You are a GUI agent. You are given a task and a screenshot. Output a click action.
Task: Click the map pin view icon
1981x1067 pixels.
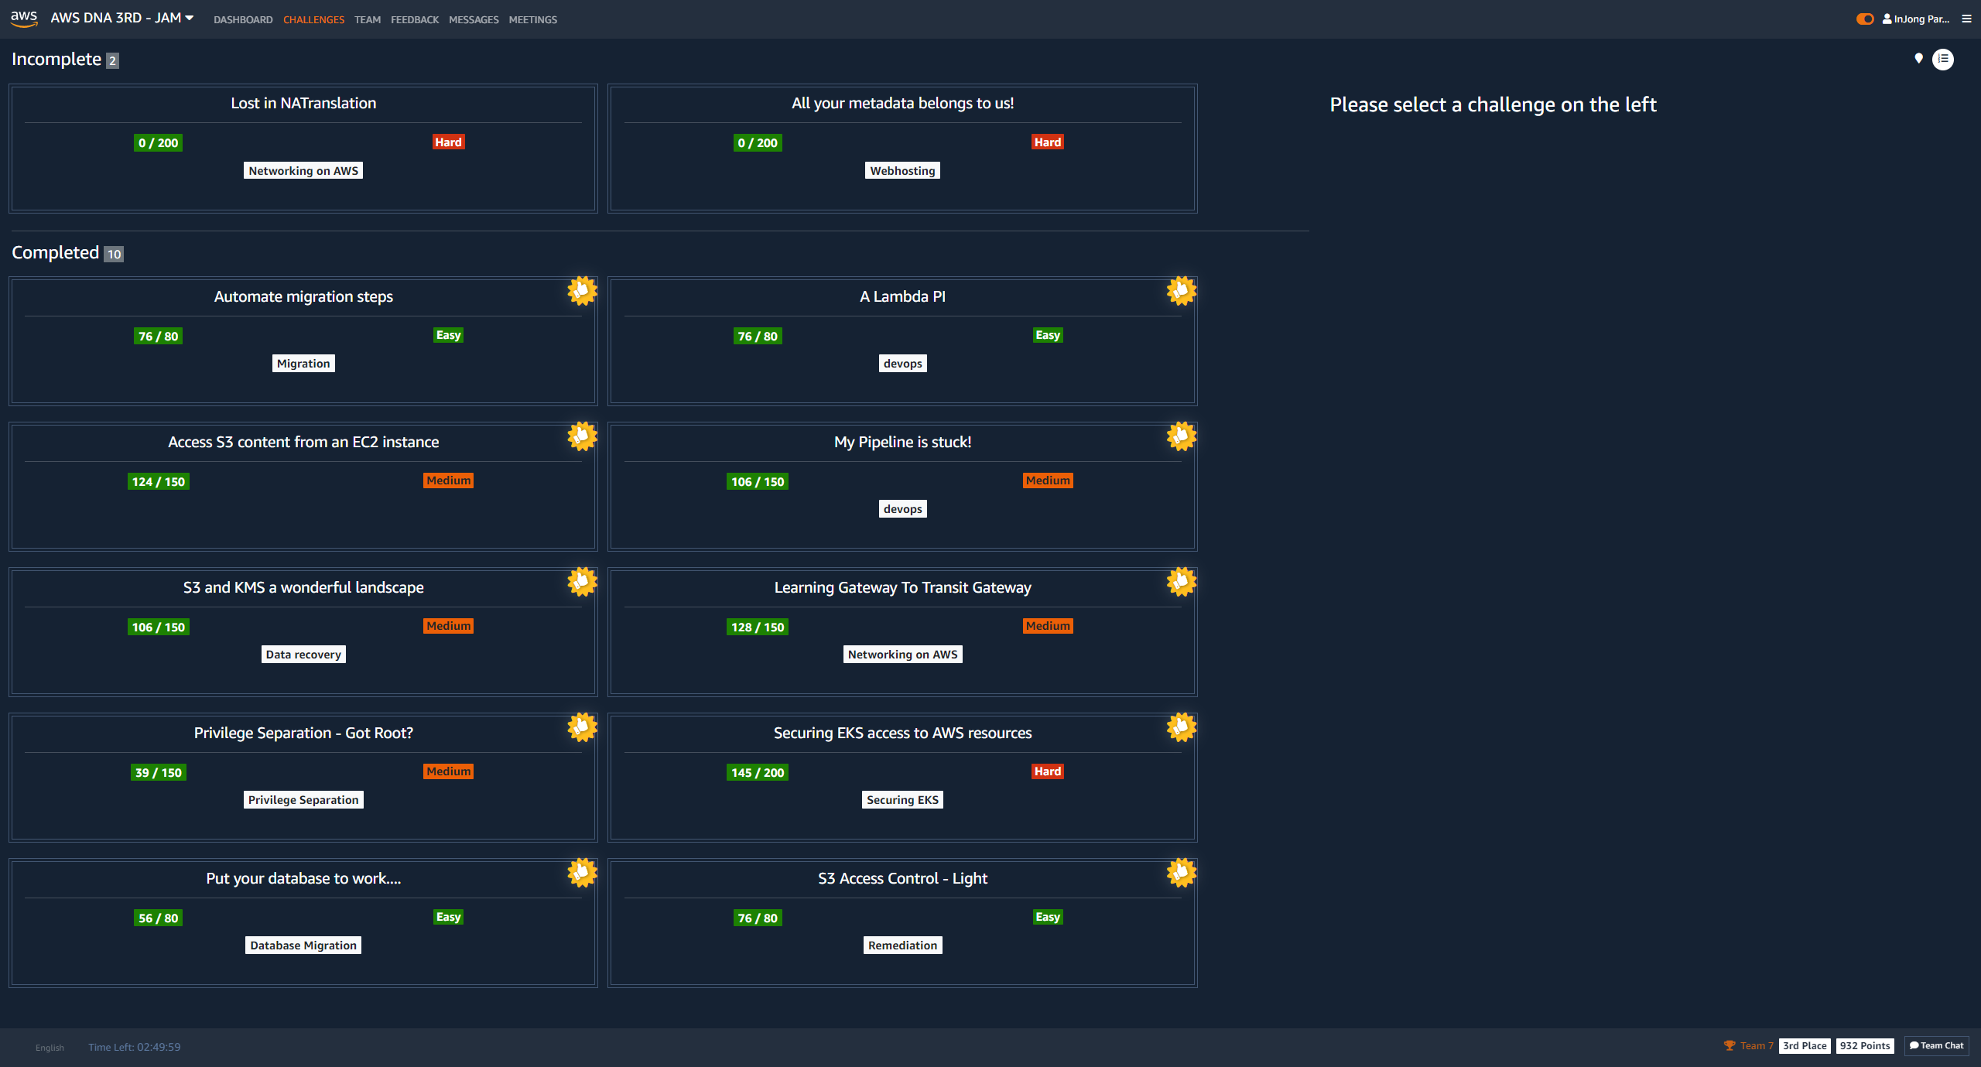click(x=1918, y=59)
